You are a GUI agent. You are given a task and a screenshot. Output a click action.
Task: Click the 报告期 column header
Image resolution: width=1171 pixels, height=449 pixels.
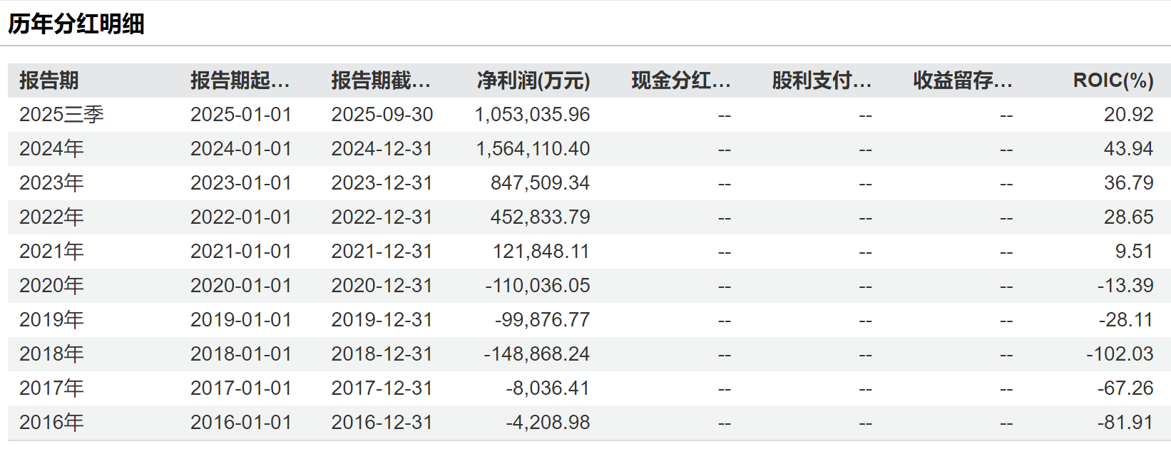[x=48, y=81]
